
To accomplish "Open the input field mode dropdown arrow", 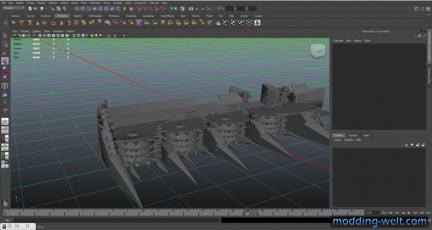I will pyautogui.click(x=216, y=8).
